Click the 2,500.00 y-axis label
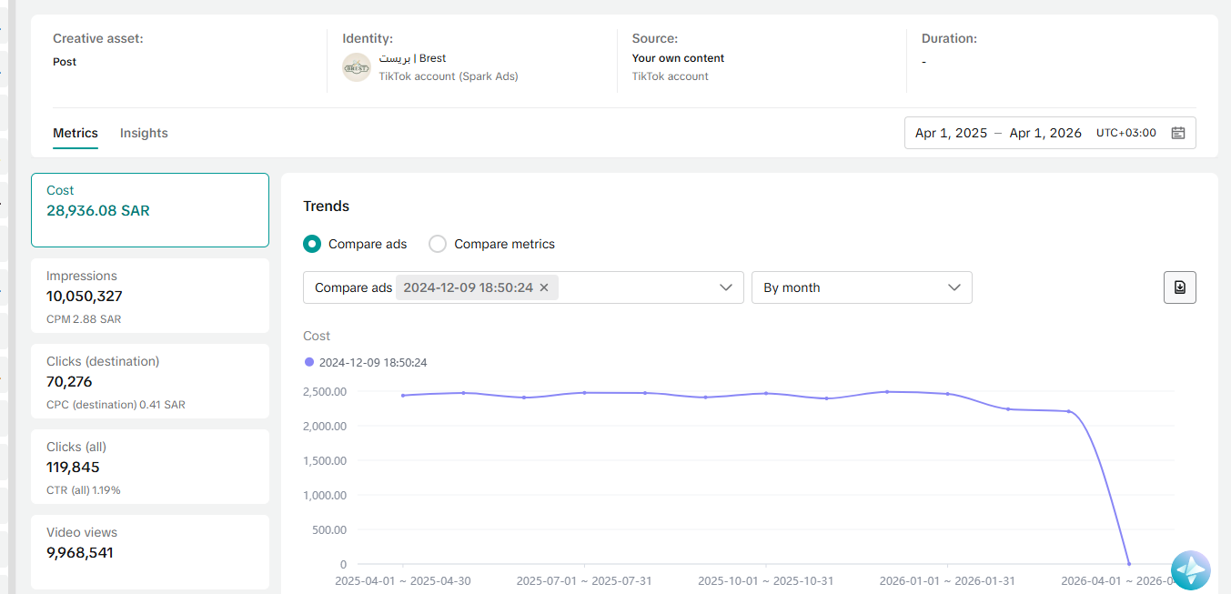The image size is (1231, 594). [x=324, y=391]
